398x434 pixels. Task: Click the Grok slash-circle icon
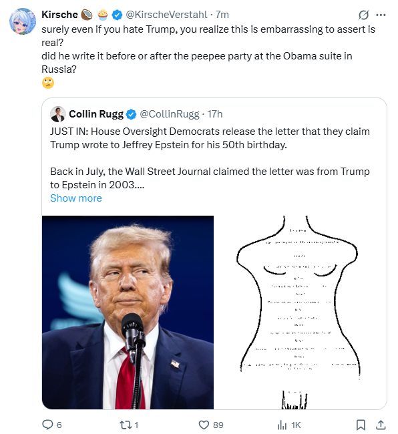(363, 15)
